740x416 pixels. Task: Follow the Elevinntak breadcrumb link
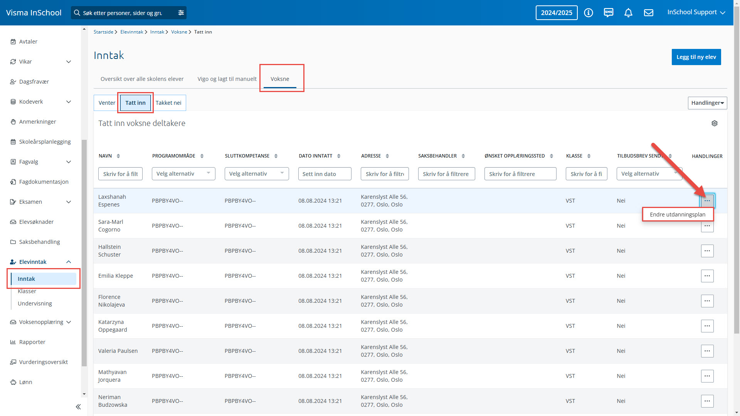[x=131, y=32]
